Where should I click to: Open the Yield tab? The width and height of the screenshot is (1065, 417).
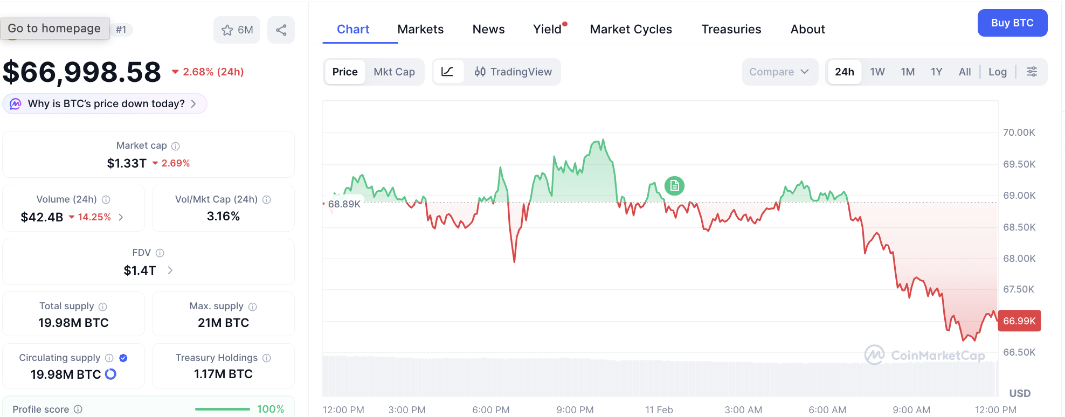(x=548, y=29)
